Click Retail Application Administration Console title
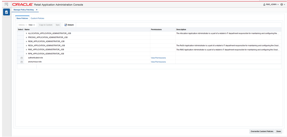 click(x=59, y=5)
